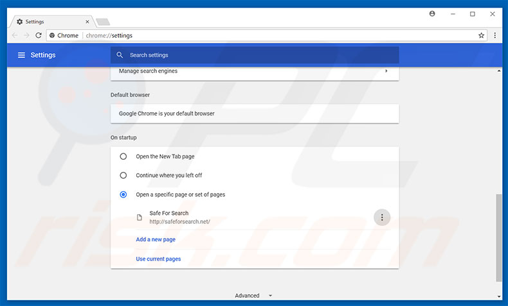The image size is (508, 306).
Task: Click the Default browser heading
Action: click(x=130, y=95)
